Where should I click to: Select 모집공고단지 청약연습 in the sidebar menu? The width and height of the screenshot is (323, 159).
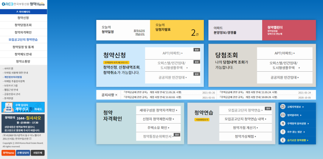point(23,39)
